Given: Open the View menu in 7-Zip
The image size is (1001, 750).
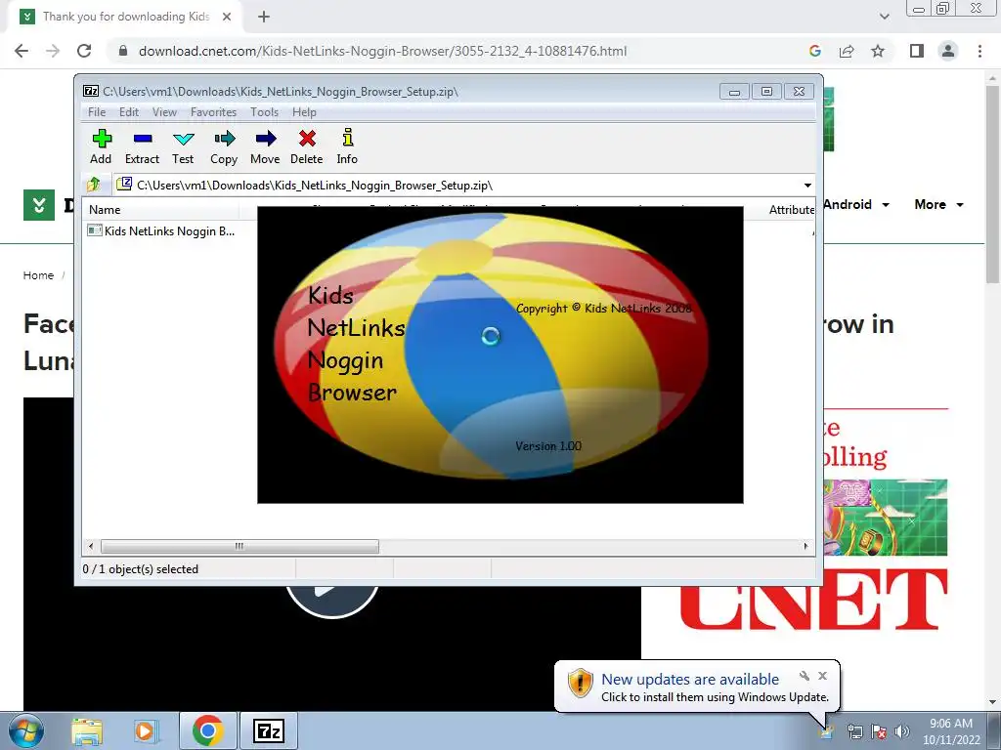Looking at the screenshot, I should tap(164, 112).
